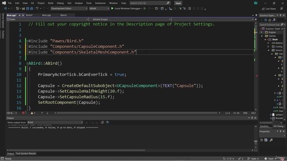The height and width of the screenshot is (161, 287).
Task: Open the 100% zoom dropdown
Action: [12, 113]
